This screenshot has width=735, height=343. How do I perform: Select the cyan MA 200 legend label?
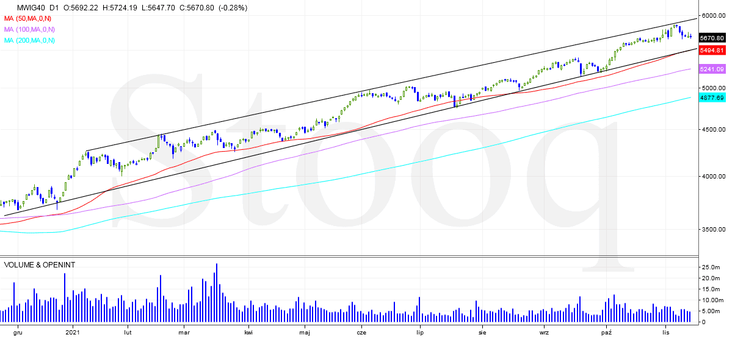tap(29, 40)
